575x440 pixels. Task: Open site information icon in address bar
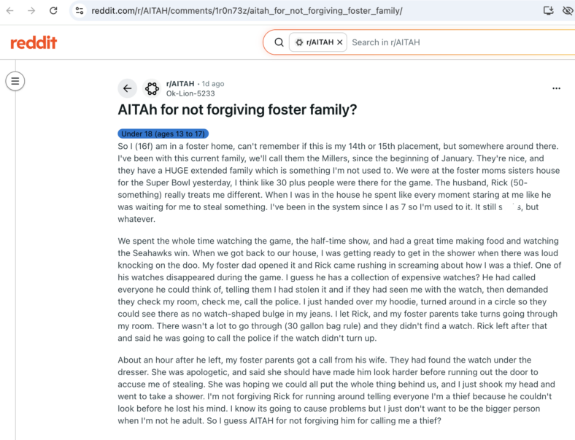point(80,11)
